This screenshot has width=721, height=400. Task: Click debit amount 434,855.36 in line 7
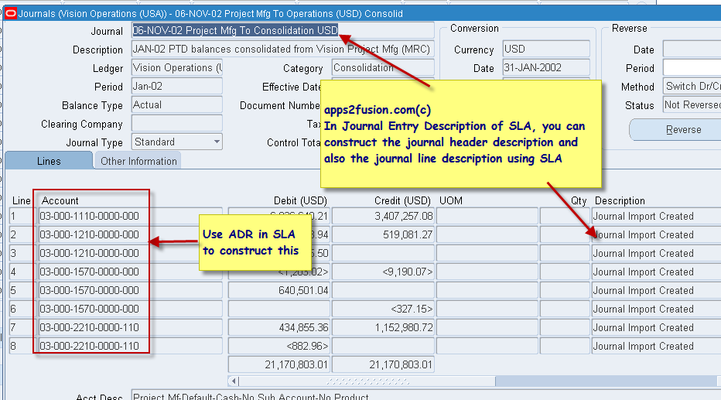tap(279, 327)
